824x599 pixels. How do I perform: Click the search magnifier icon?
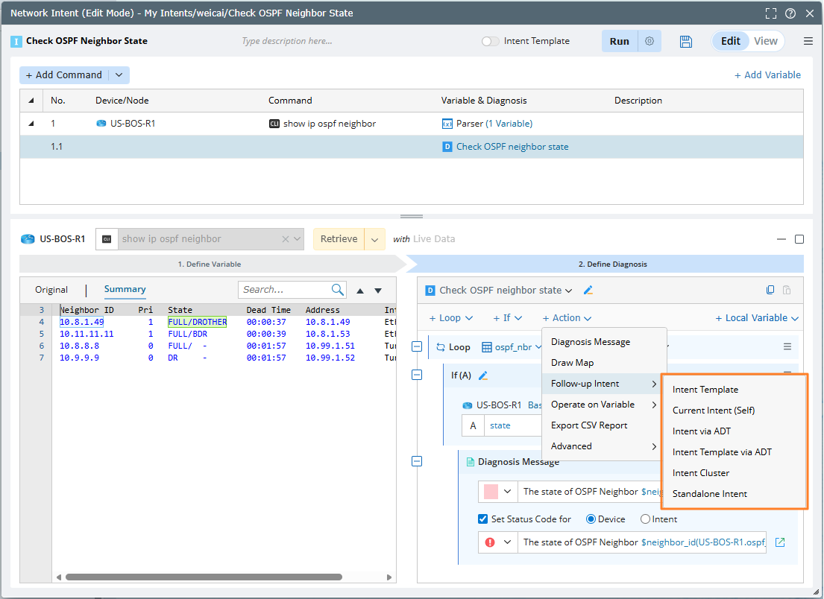[338, 290]
